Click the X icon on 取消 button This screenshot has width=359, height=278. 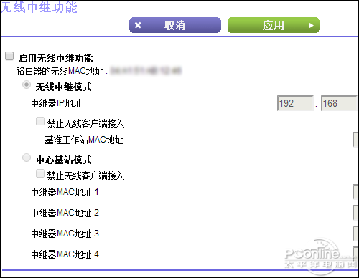(138, 25)
